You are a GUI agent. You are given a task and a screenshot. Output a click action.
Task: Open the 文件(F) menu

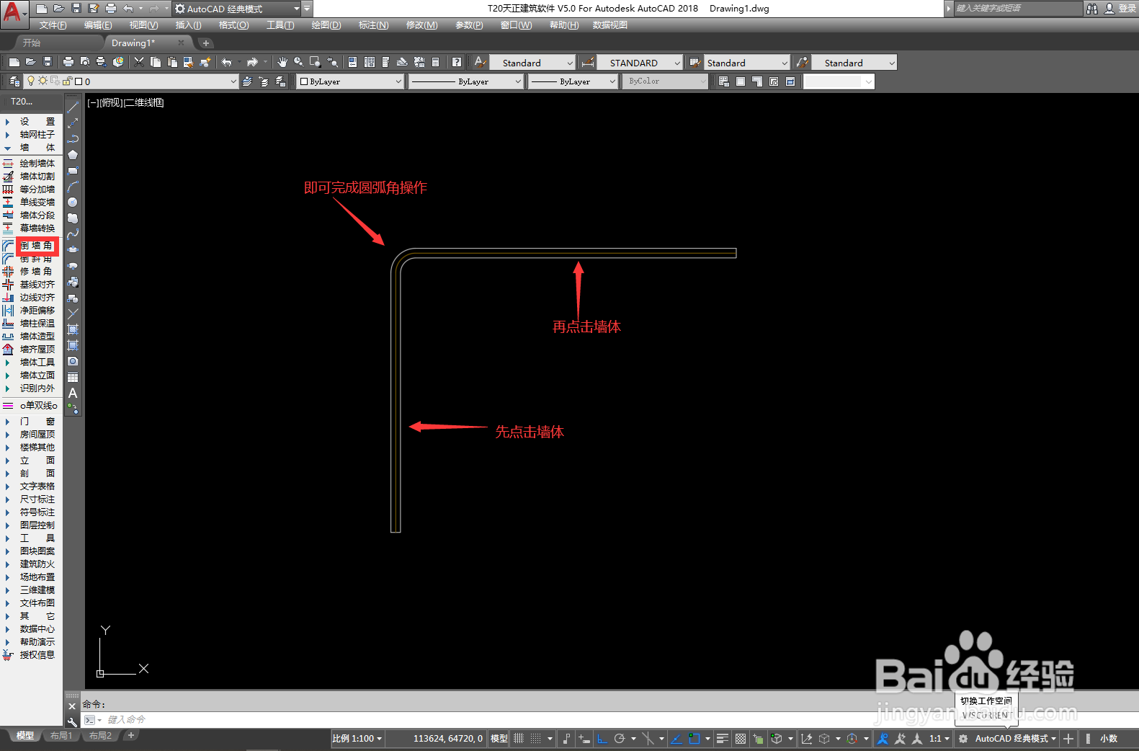point(53,25)
